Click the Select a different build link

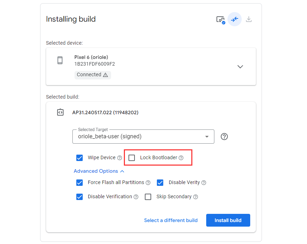coord(171,220)
